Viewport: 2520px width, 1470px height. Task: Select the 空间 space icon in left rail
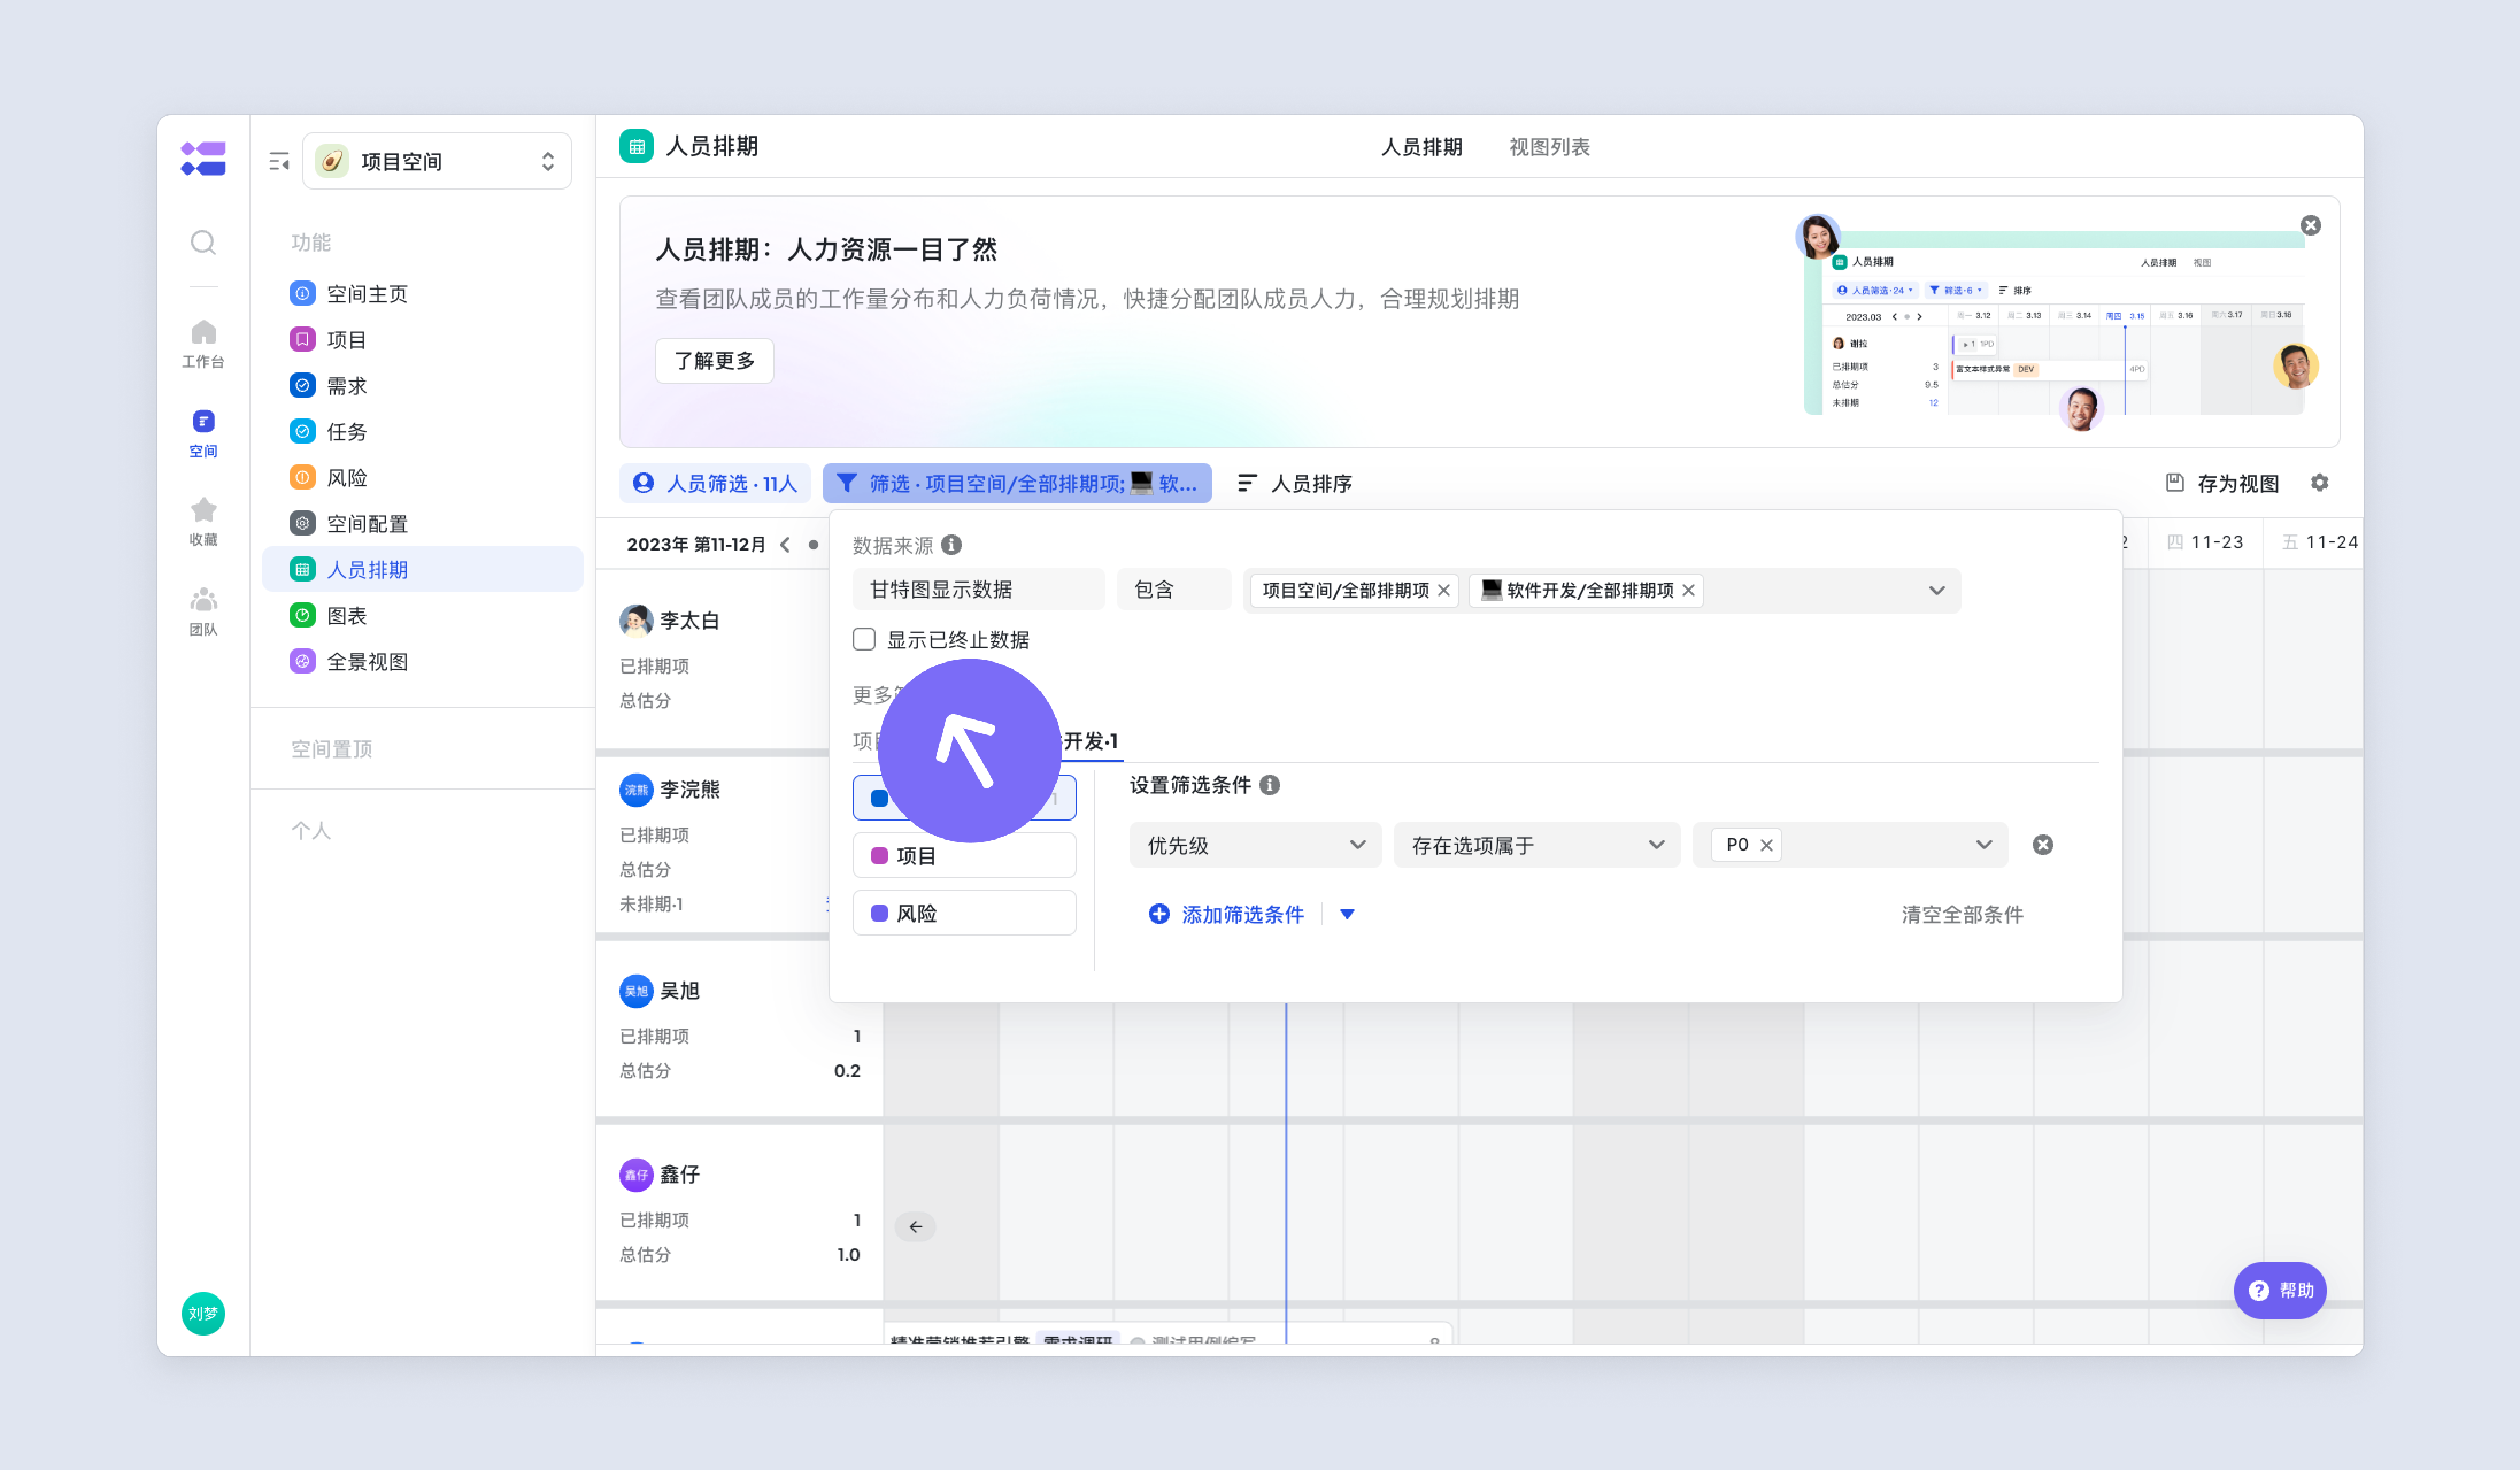click(x=203, y=433)
